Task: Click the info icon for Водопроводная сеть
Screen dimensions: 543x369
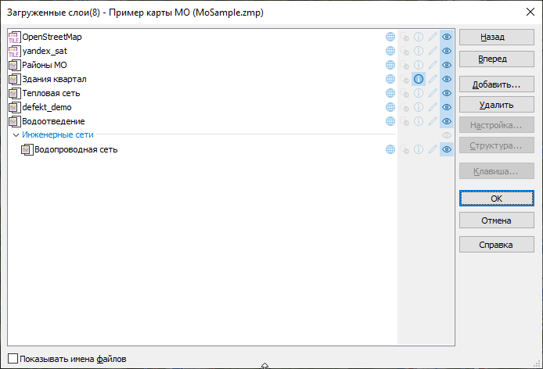Action: point(419,149)
